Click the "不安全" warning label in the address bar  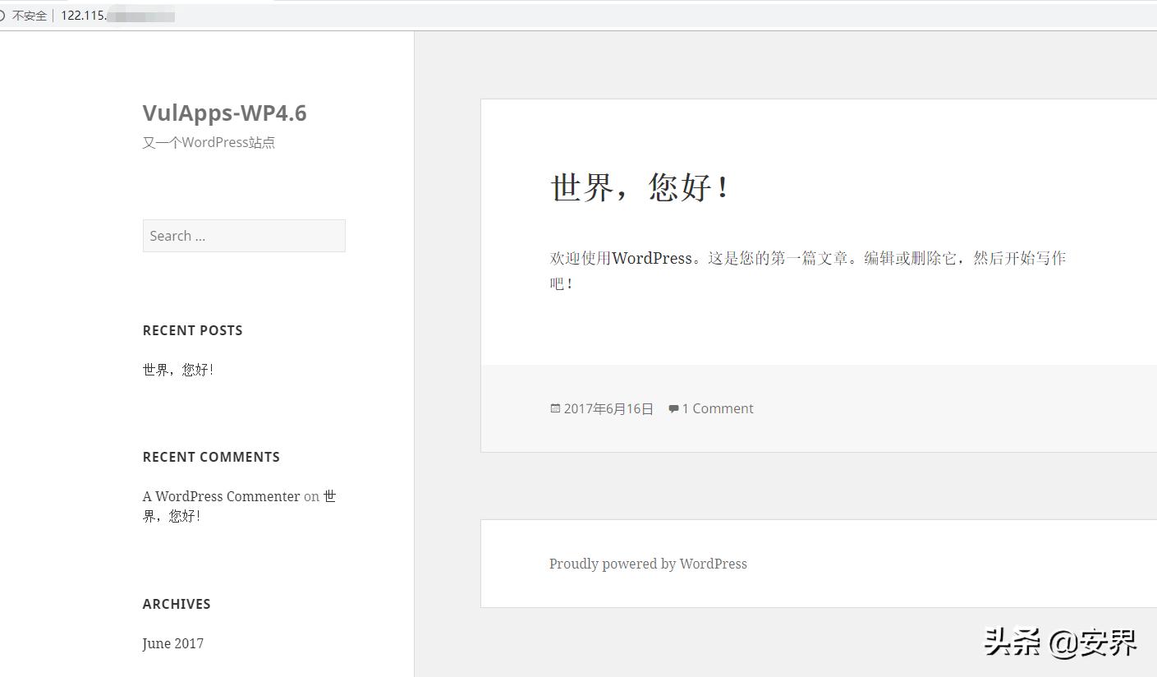pyautogui.click(x=28, y=15)
